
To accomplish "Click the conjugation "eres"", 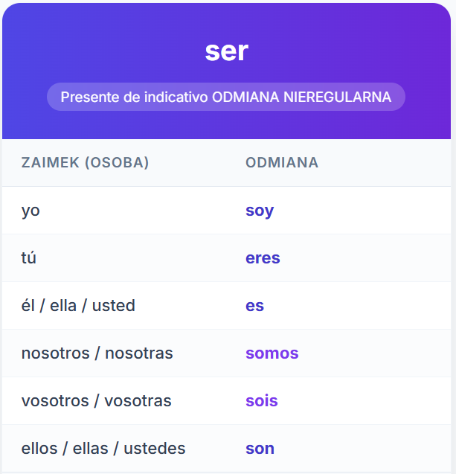I will tap(263, 258).
